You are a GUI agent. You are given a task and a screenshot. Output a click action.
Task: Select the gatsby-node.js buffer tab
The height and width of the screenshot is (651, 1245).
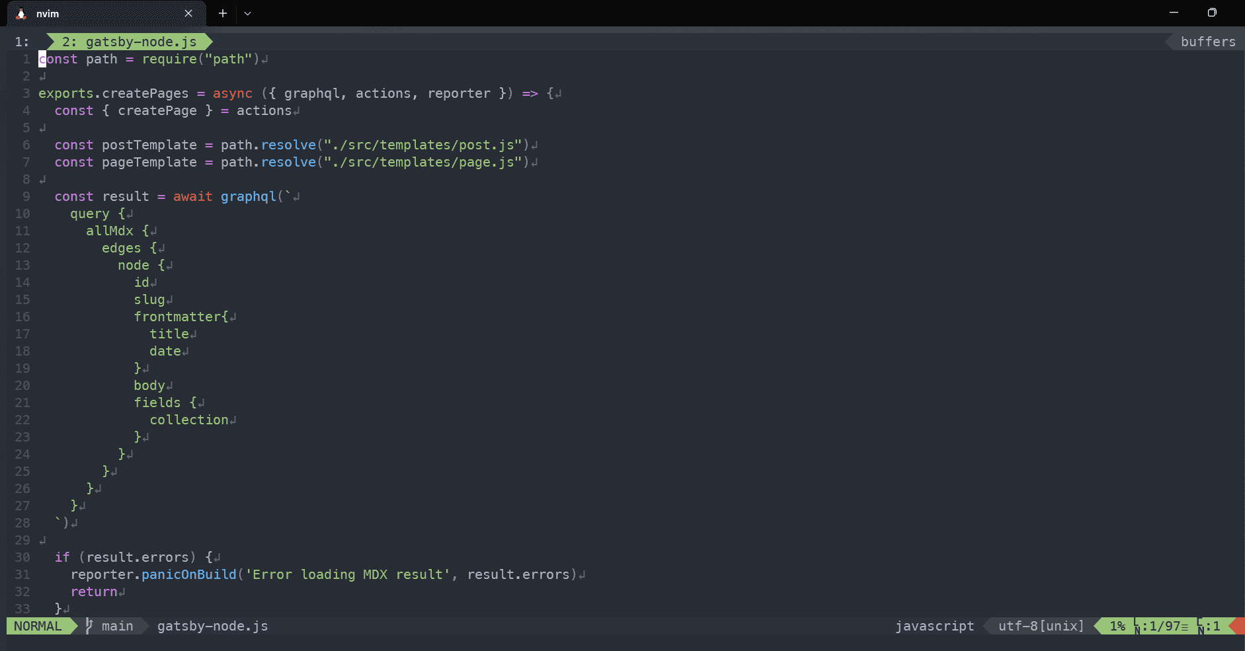tap(130, 42)
